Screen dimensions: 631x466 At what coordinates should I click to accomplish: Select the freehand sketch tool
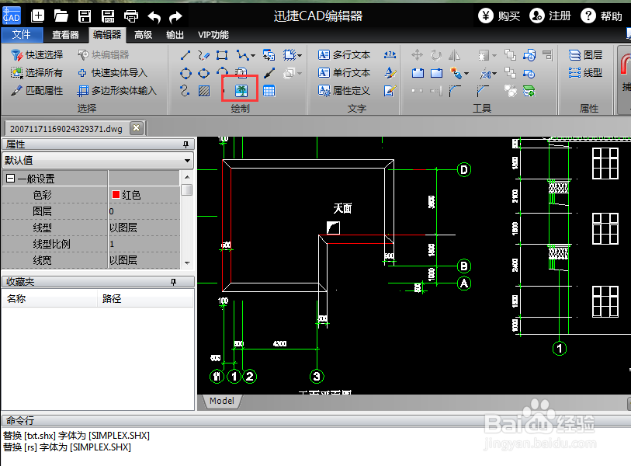203,55
